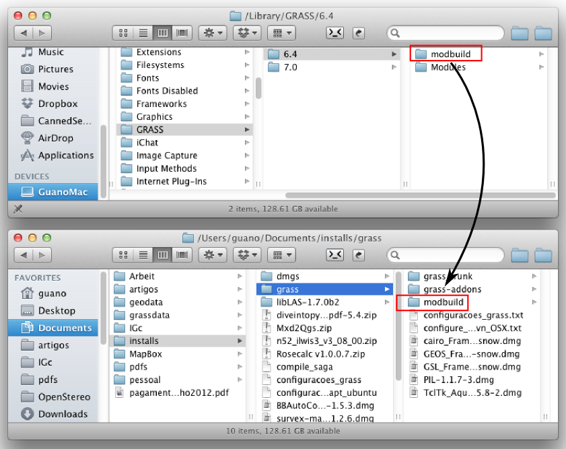Click Terminal toolbar icon in top window
The image size is (566, 449).
[335, 33]
